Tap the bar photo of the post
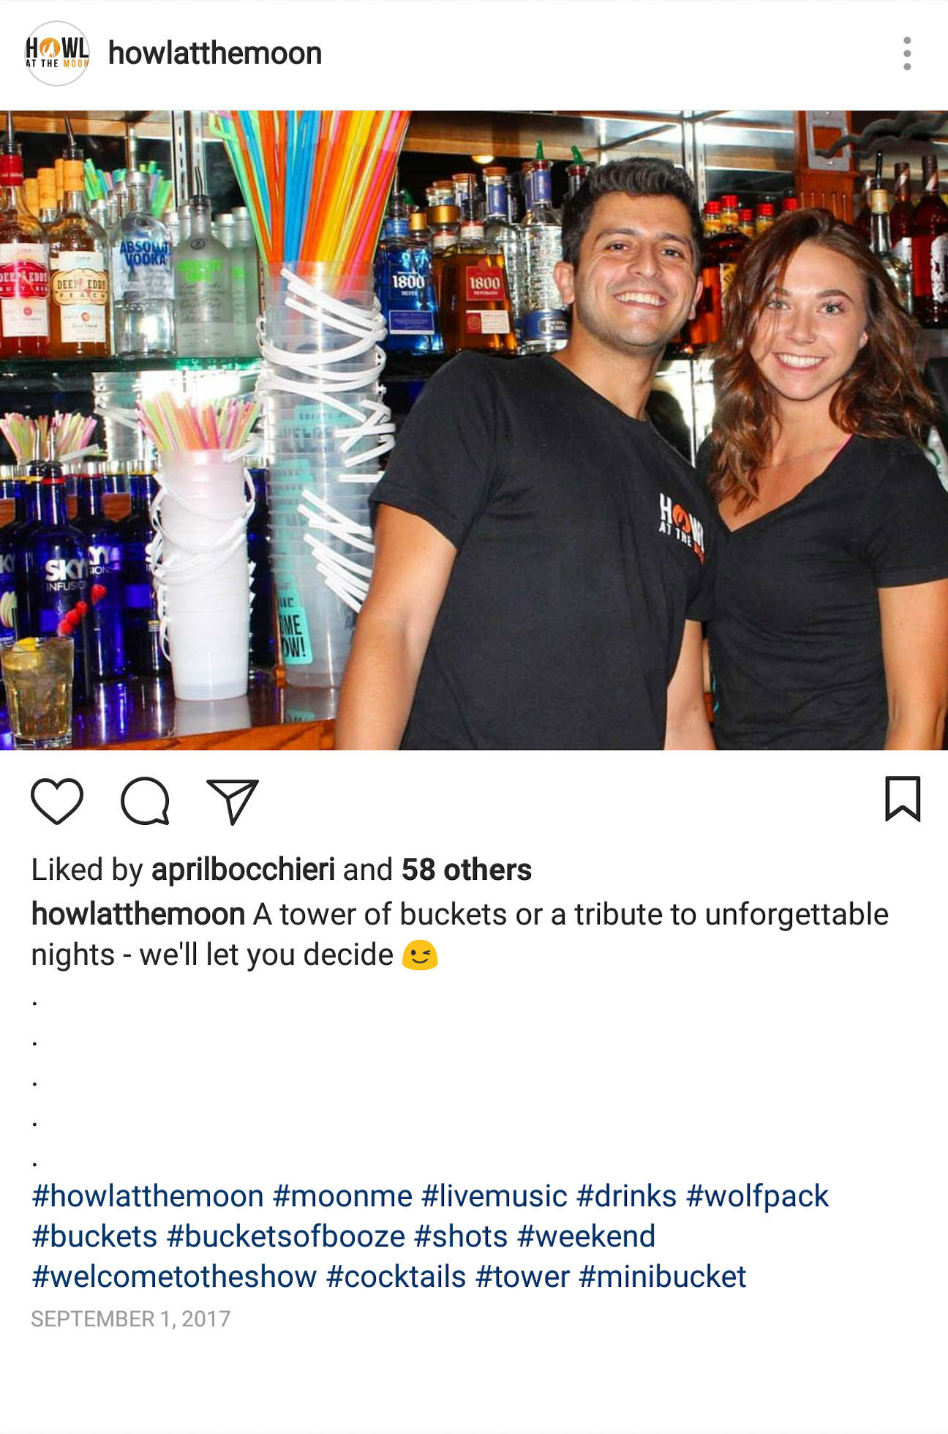Viewport: 948px width, 1434px height. pos(474,430)
